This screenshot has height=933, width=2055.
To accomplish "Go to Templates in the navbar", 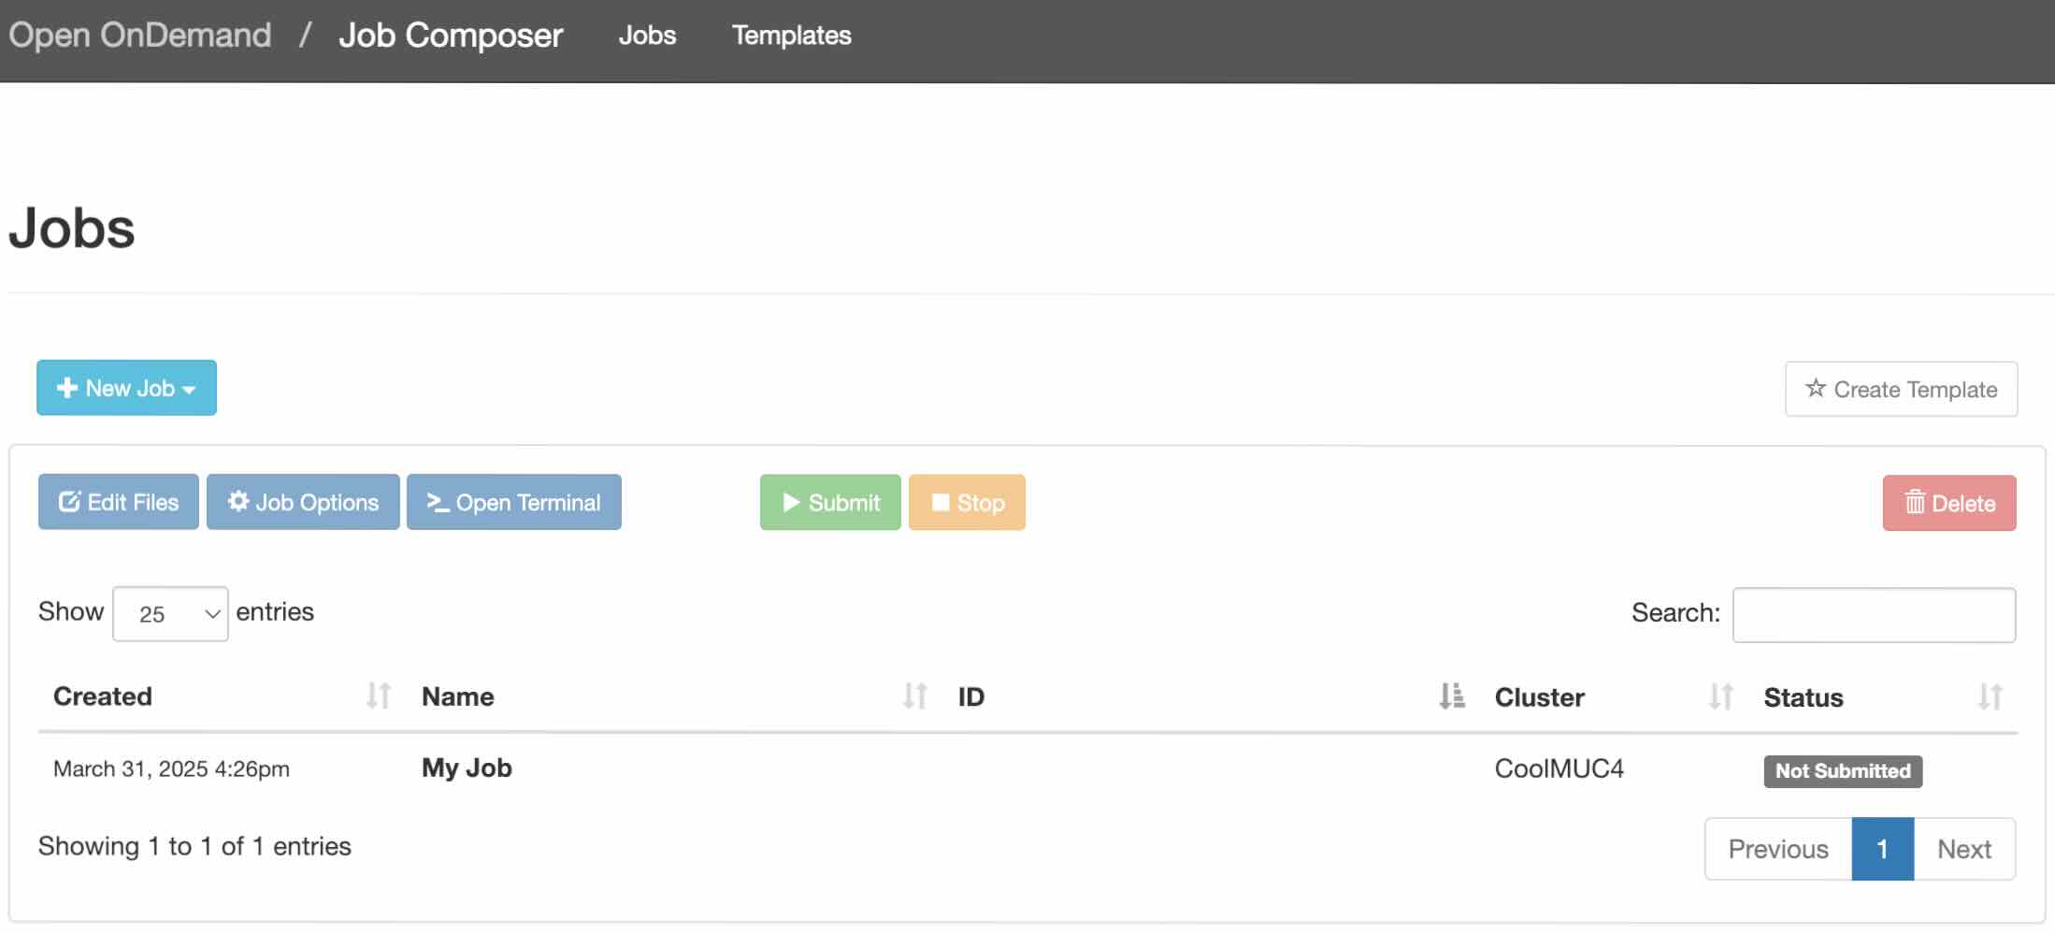I will [791, 36].
